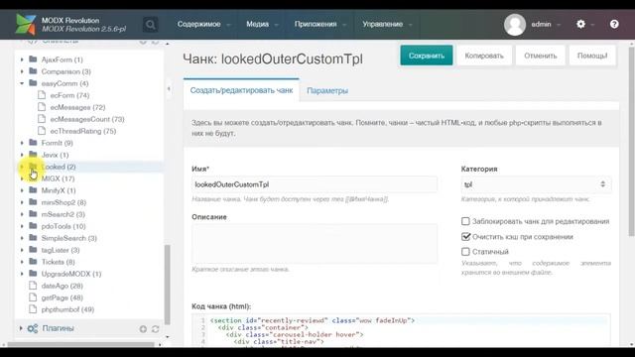
Task: Open the settings gear icon
Action: pos(580,24)
